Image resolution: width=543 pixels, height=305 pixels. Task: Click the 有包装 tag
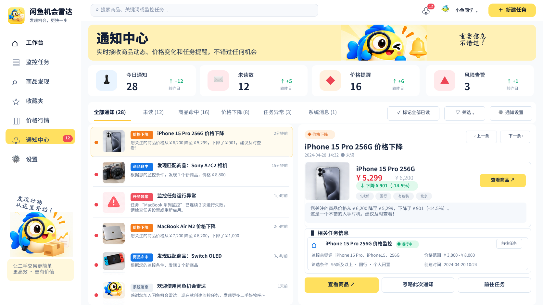click(403, 196)
